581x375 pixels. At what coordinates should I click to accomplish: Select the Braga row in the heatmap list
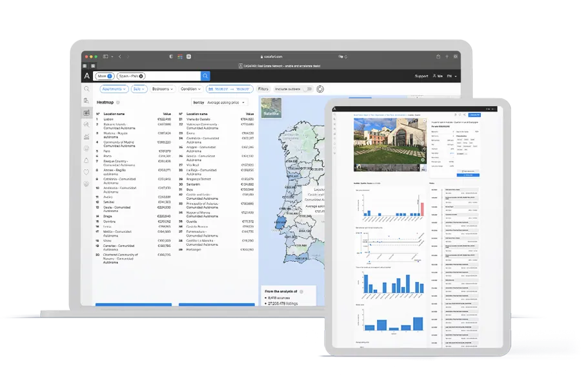tap(134, 216)
